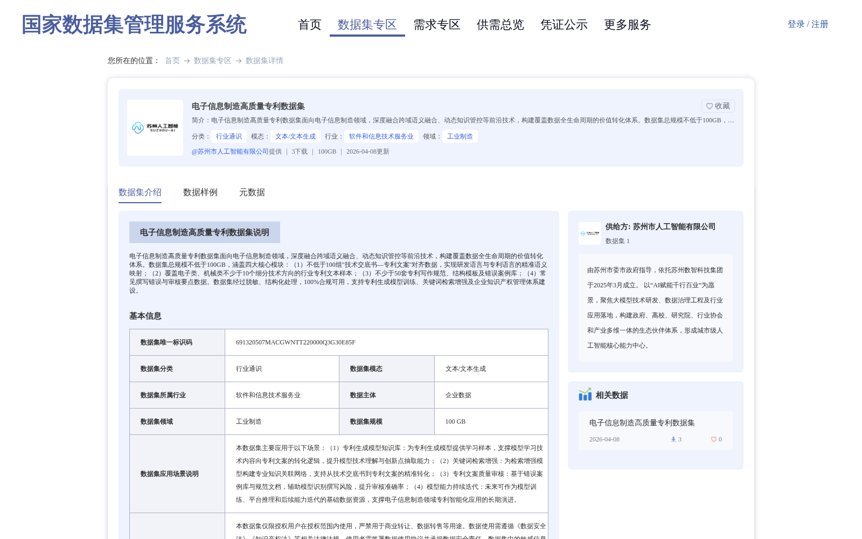Click the 相关数据 chart icon
Viewport: 862px width, 539px height.
(585, 395)
